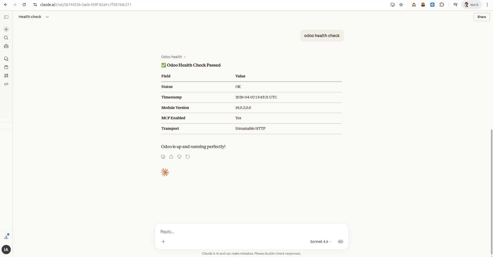Reload the page with refresh icon

click(x=24, y=5)
